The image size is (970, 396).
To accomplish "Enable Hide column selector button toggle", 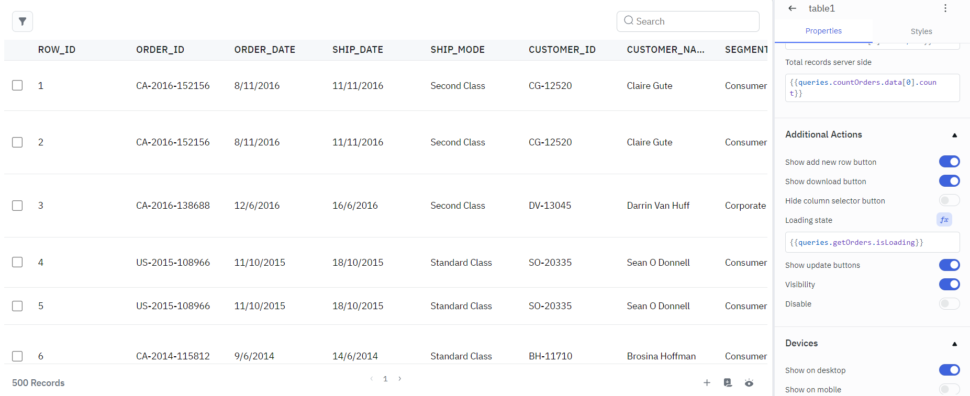I will click(x=949, y=200).
